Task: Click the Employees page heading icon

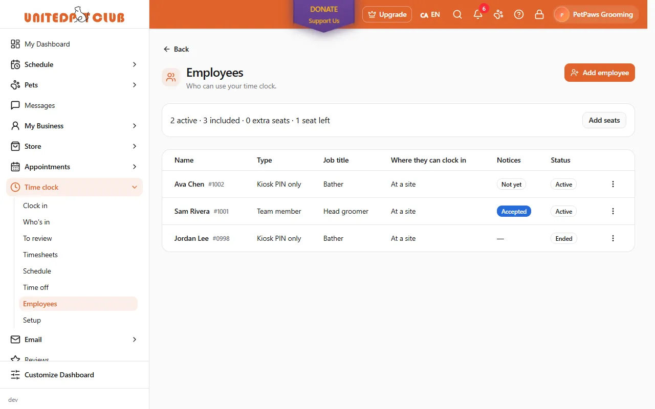Action: pos(171,77)
